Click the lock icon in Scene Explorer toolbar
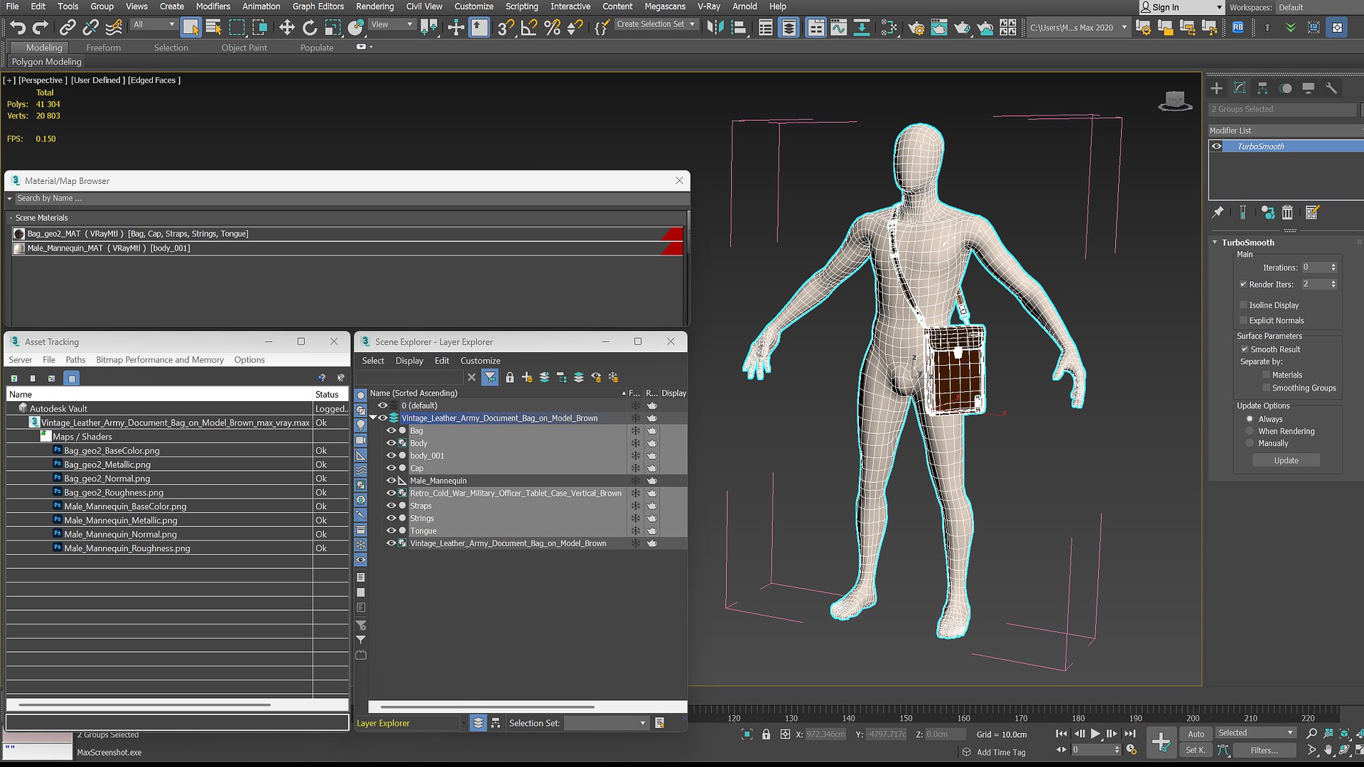1364x767 pixels. pyautogui.click(x=509, y=377)
